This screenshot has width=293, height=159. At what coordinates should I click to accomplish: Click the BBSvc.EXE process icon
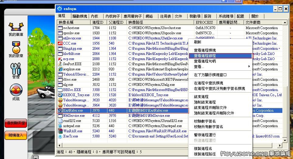[x=60, y=90]
